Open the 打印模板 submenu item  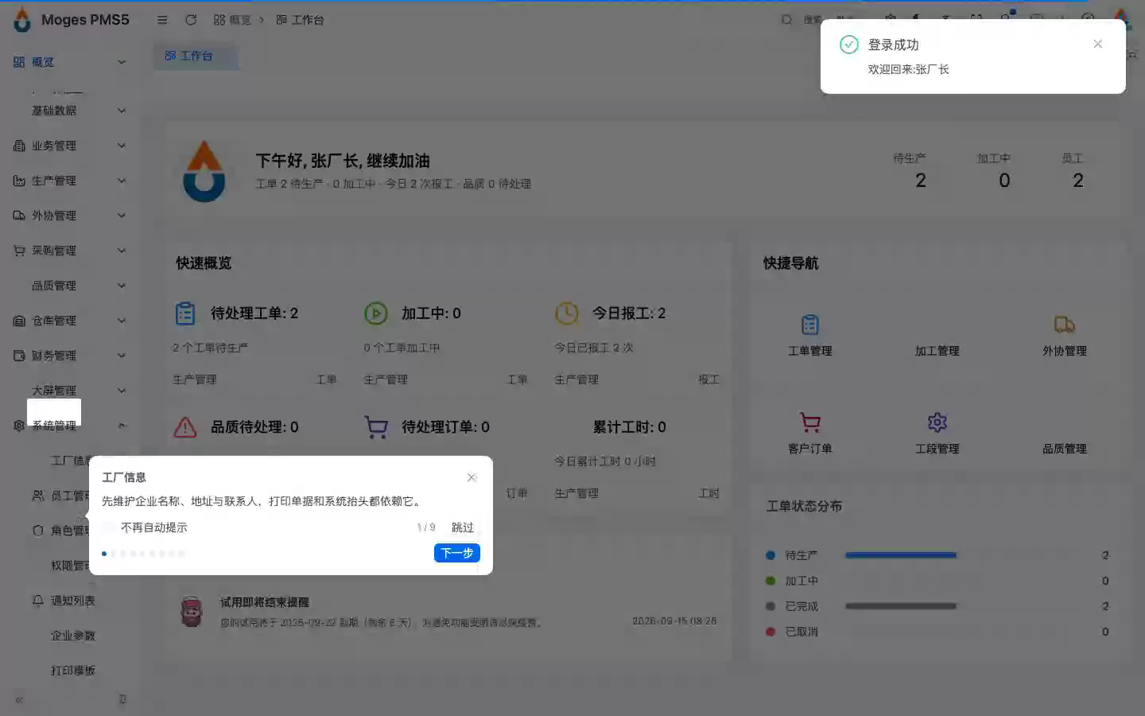[73, 671]
